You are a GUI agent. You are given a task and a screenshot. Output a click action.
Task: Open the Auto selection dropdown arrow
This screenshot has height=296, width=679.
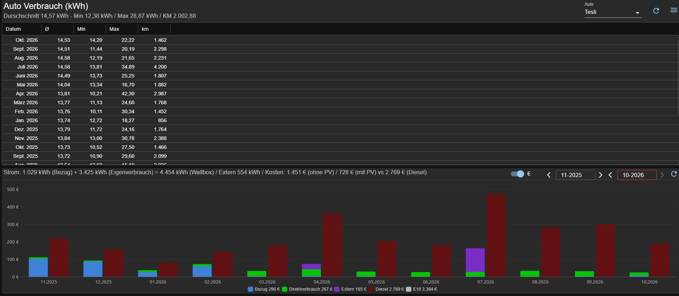point(637,13)
